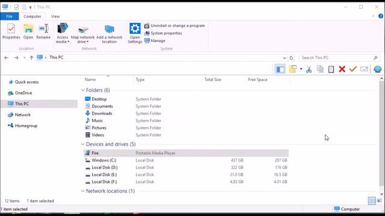Screen dimensions: 385x216
Task: Go up one level with Up arrow
Action: [x=31, y=58]
